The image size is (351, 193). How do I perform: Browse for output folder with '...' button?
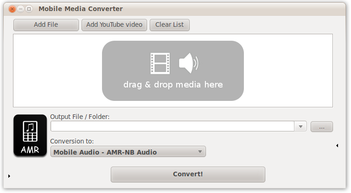pyautogui.click(x=321, y=126)
